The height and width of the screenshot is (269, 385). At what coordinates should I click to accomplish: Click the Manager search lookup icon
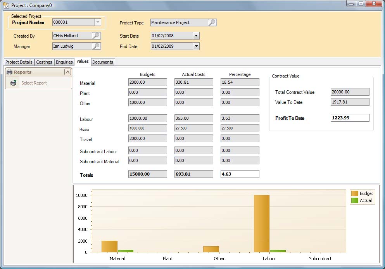pos(96,46)
